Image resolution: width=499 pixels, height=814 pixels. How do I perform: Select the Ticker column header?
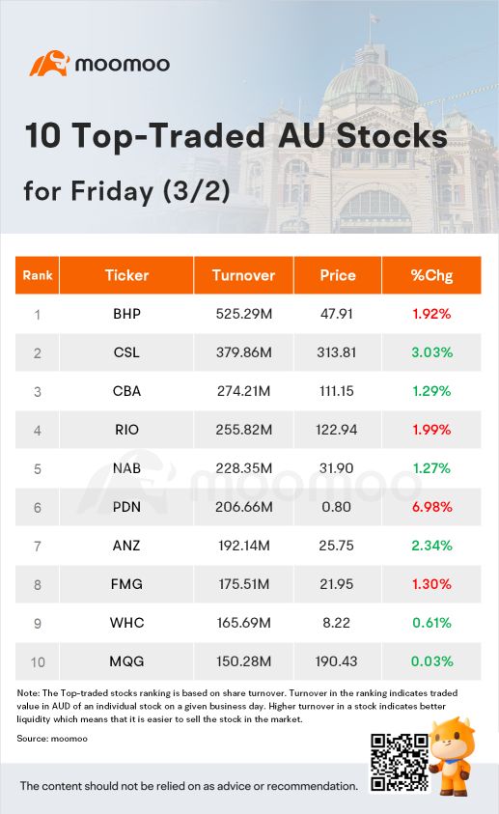126,275
